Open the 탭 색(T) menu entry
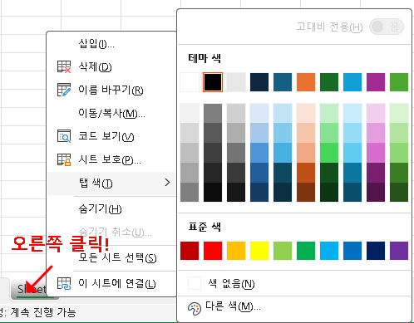The width and height of the screenshot is (414, 323). click(111, 183)
